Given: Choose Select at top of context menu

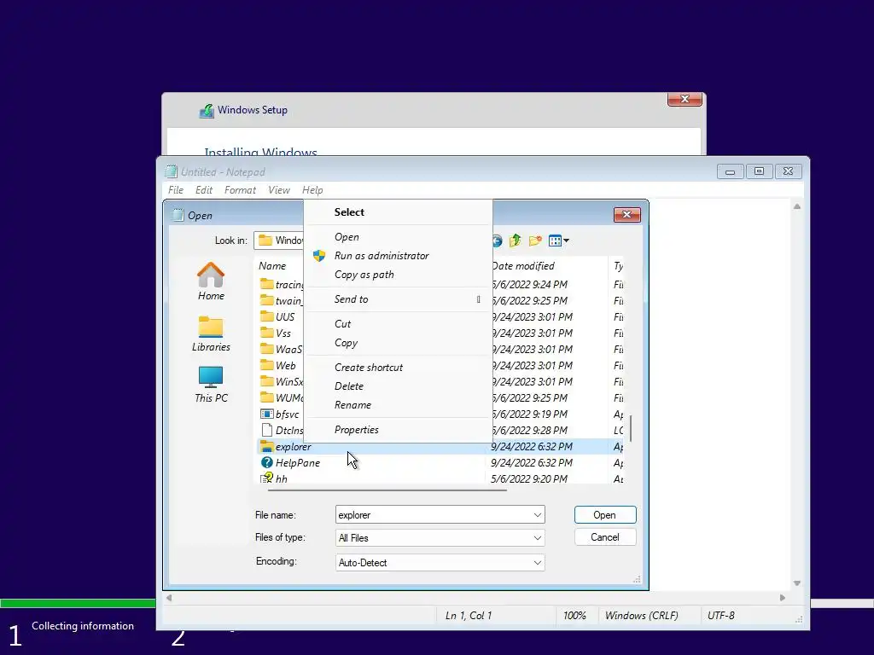Looking at the screenshot, I should click(398, 212).
